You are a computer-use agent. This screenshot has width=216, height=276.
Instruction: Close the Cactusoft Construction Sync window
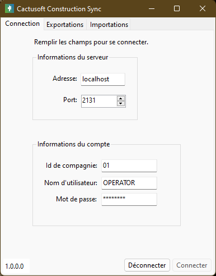click(203, 8)
